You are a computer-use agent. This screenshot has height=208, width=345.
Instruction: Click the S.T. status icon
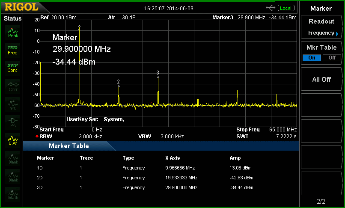(x=13, y=105)
